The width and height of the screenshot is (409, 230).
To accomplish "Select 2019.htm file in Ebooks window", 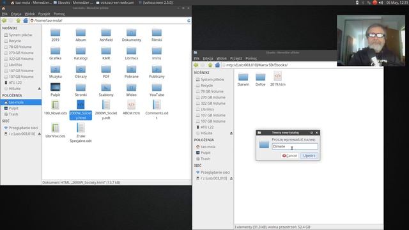I will tap(277, 79).
